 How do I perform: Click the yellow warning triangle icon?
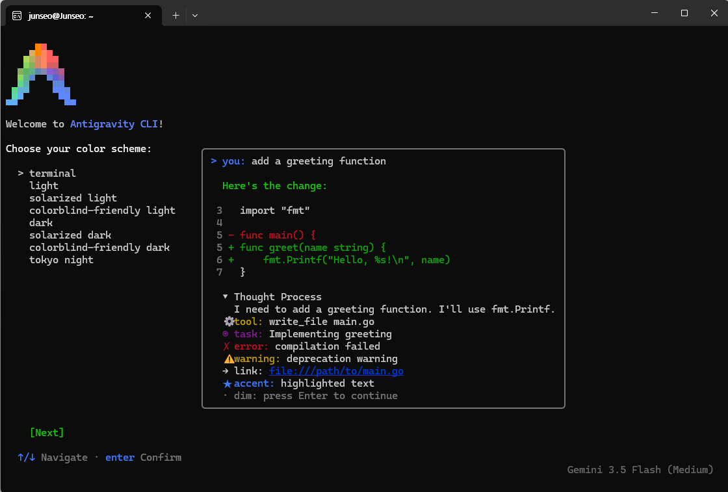tap(229, 359)
